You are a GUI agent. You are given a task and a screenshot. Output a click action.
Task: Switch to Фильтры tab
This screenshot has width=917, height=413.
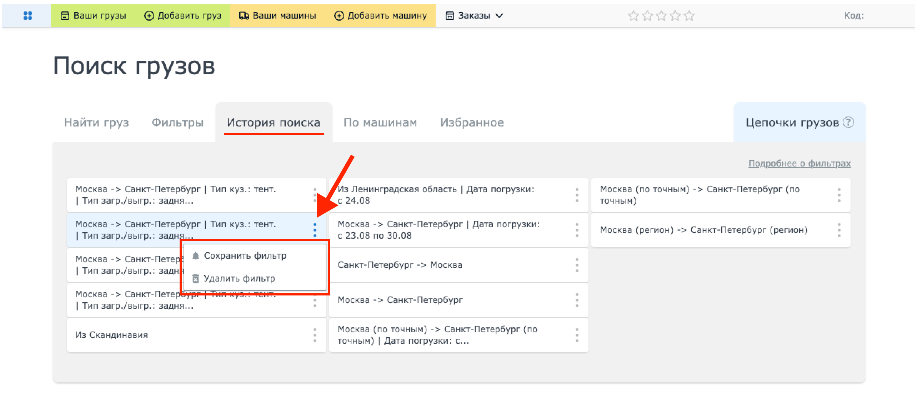(x=177, y=123)
